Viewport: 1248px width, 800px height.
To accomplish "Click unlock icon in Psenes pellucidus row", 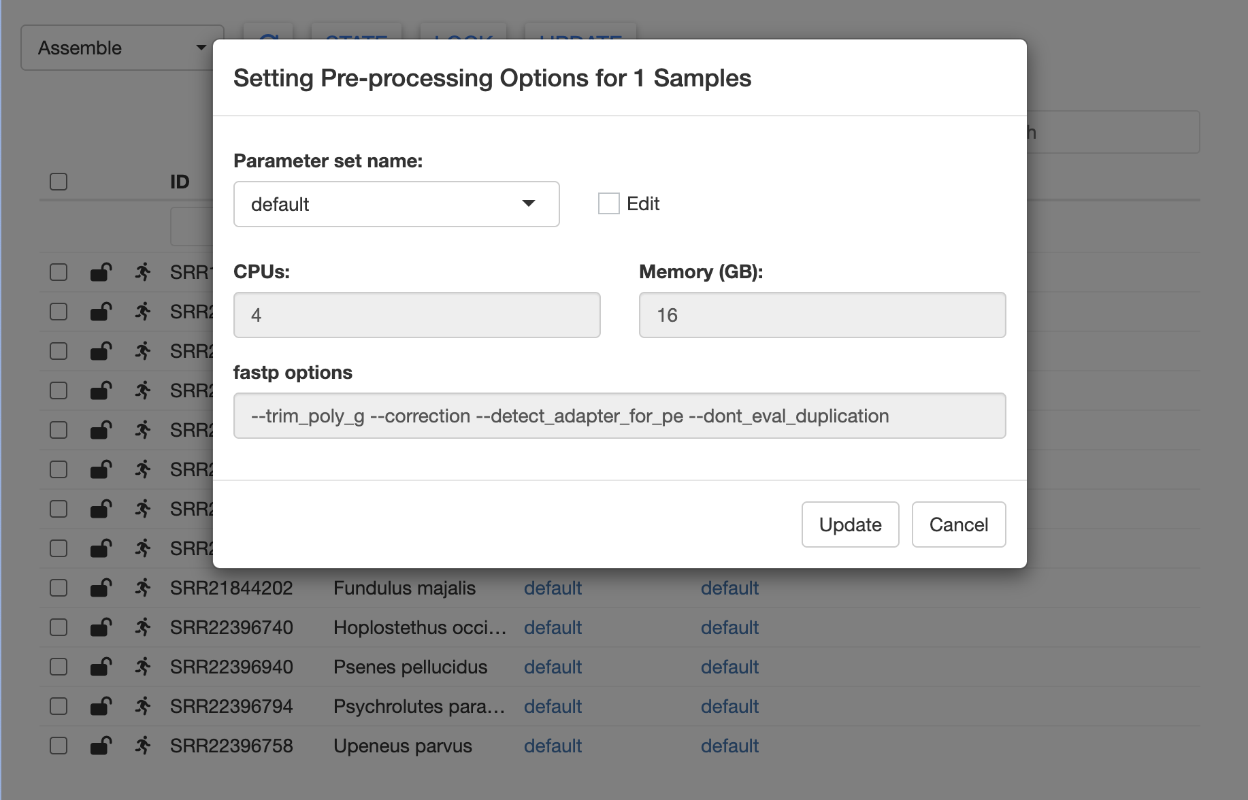I will 101,667.
